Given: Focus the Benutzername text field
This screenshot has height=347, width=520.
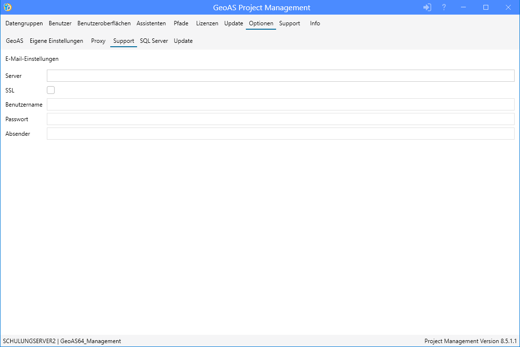Looking at the screenshot, I should [280, 105].
